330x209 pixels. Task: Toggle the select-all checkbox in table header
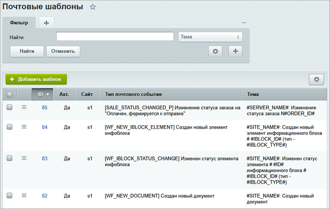(9, 95)
